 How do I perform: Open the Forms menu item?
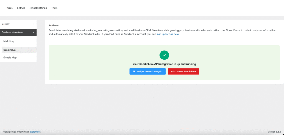coord(9,8)
